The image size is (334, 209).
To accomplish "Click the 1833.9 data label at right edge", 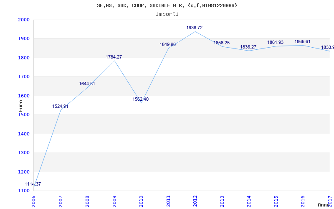I will (327, 47).
